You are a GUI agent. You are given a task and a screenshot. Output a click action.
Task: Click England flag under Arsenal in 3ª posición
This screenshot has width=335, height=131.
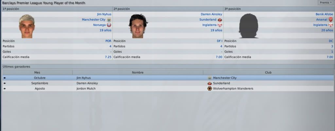(x=331, y=25)
